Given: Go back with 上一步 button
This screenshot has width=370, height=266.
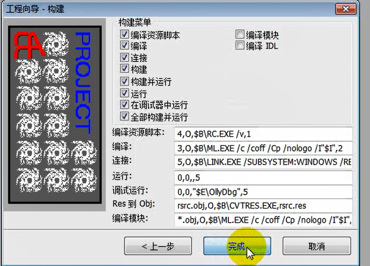Looking at the screenshot, I should tap(158, 246).
